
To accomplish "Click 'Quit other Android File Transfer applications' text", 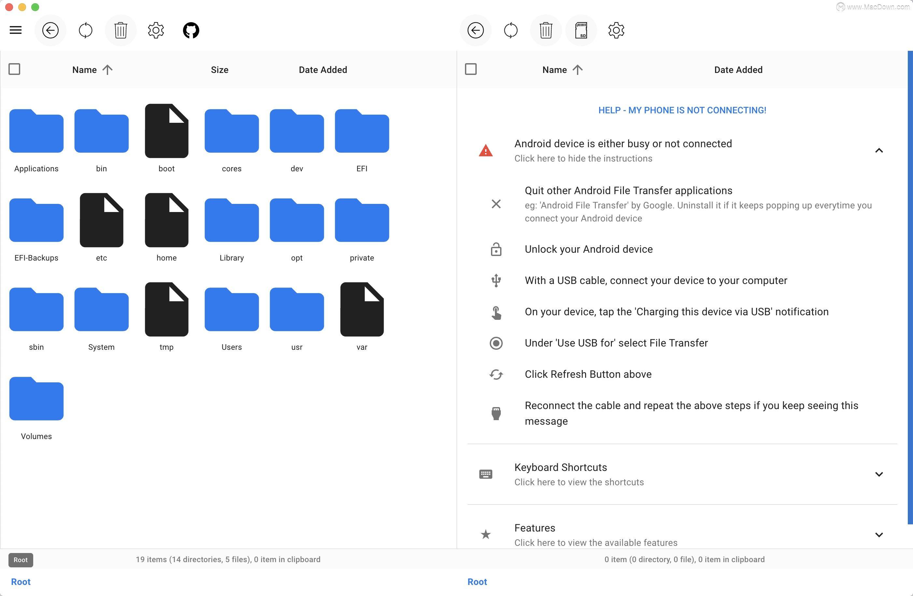I will tap(628, 191).
